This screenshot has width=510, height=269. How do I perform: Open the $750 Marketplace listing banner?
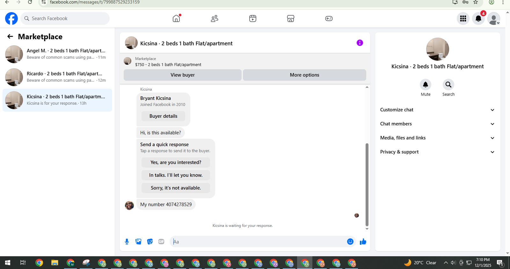tap(245, 61)
